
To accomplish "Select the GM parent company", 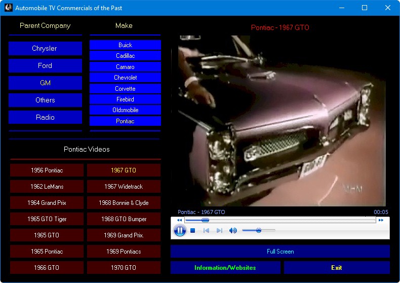I will point(45,83).
